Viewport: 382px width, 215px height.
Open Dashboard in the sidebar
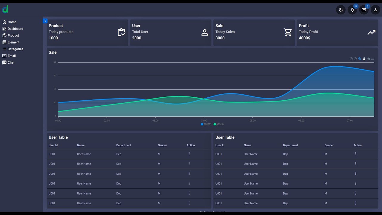point(13,29)
